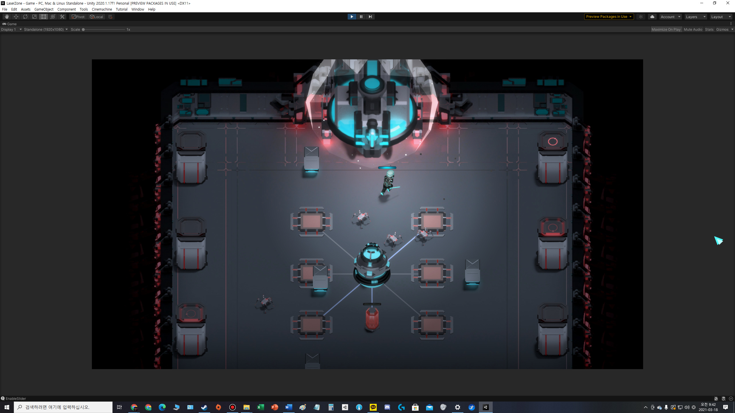The height and width of the screenshot is (413, 735).
Task: Click the Step frame button
Action: tap(370, 17)
